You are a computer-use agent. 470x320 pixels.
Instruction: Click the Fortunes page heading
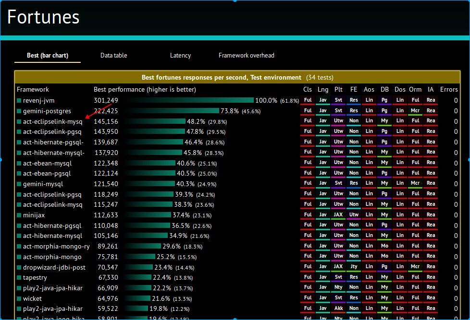tap(43, 17)
